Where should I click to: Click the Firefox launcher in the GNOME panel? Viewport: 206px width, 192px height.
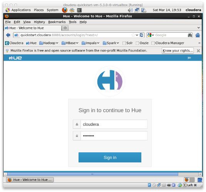65,10
